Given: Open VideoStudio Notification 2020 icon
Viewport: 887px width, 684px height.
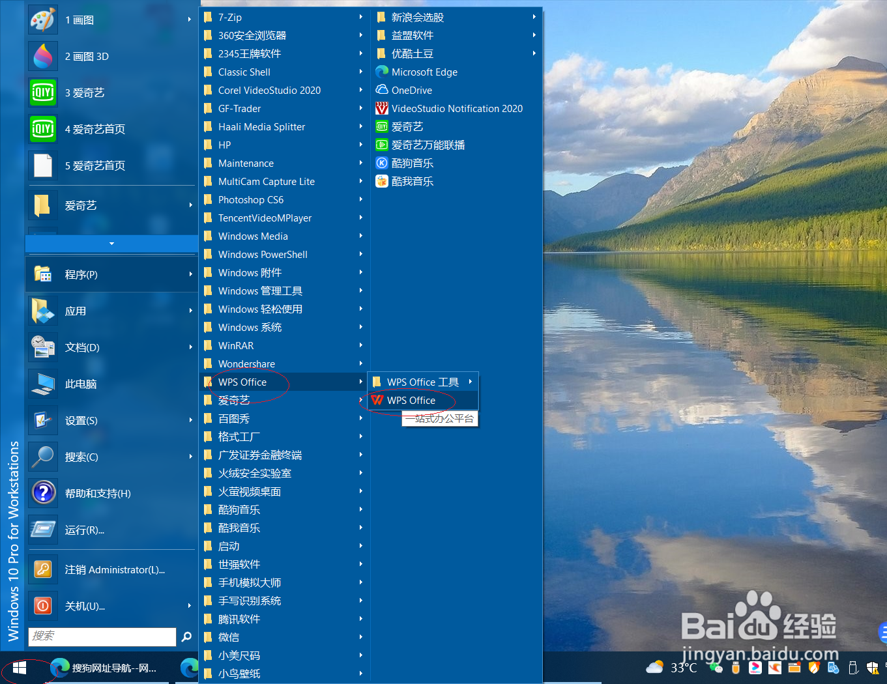Looking at the screenshot, I should coord(382,108).
